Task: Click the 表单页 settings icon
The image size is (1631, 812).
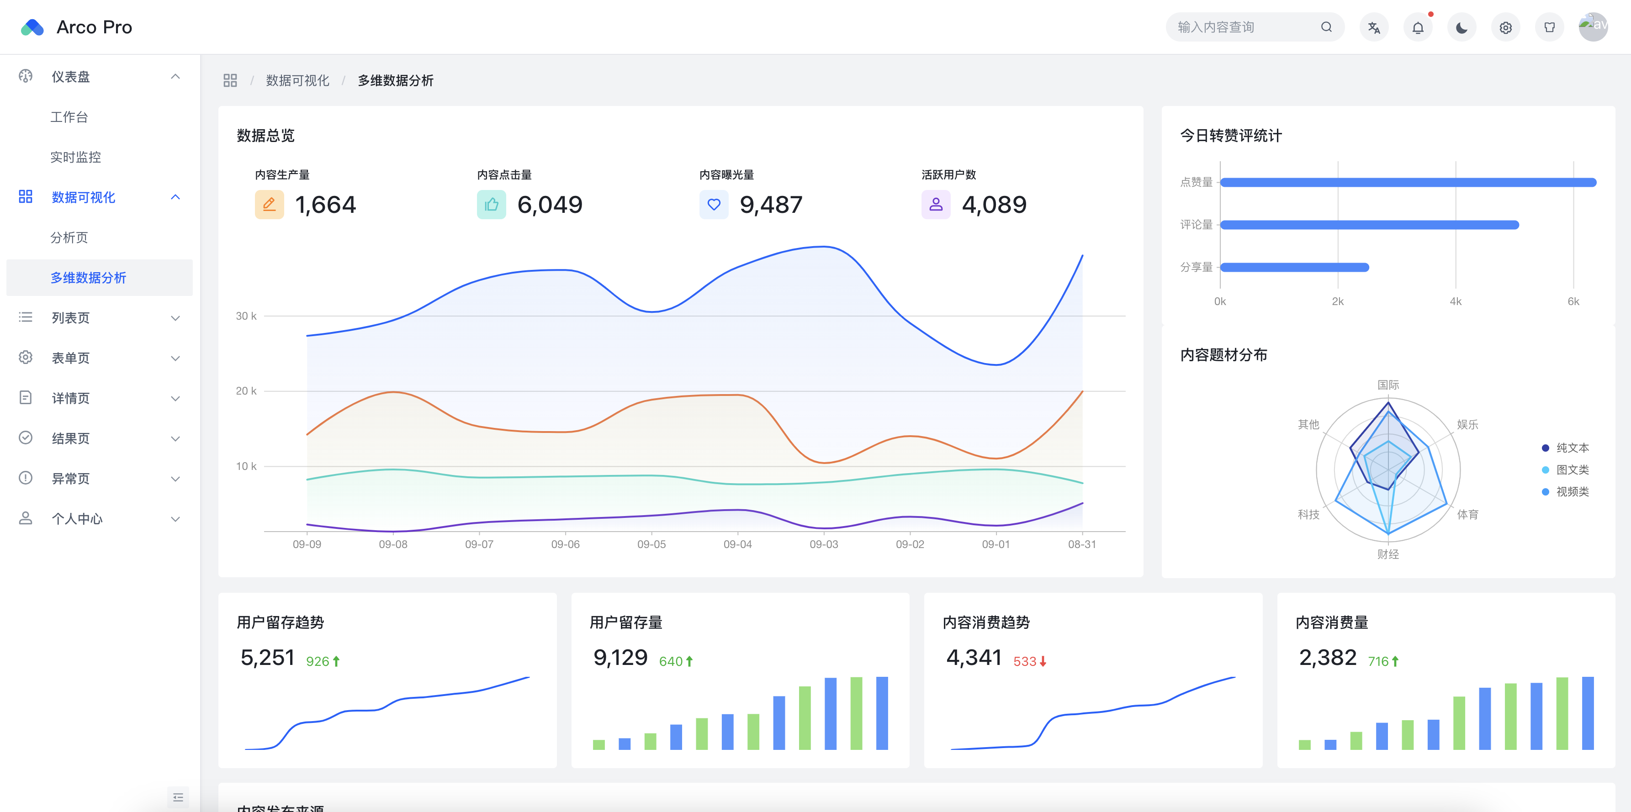Action: pyautogui.click(x=25, y=358)
